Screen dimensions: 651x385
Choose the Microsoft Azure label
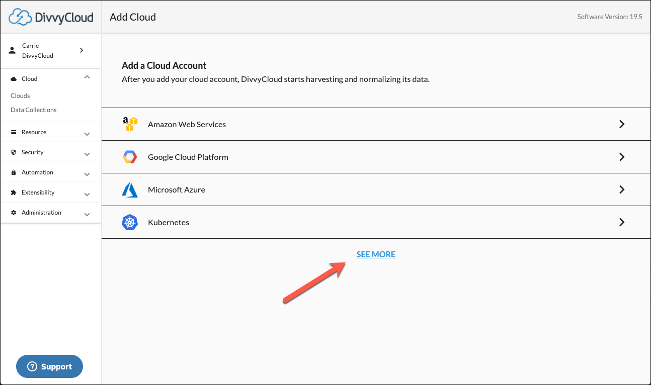(x=177, y=189)
